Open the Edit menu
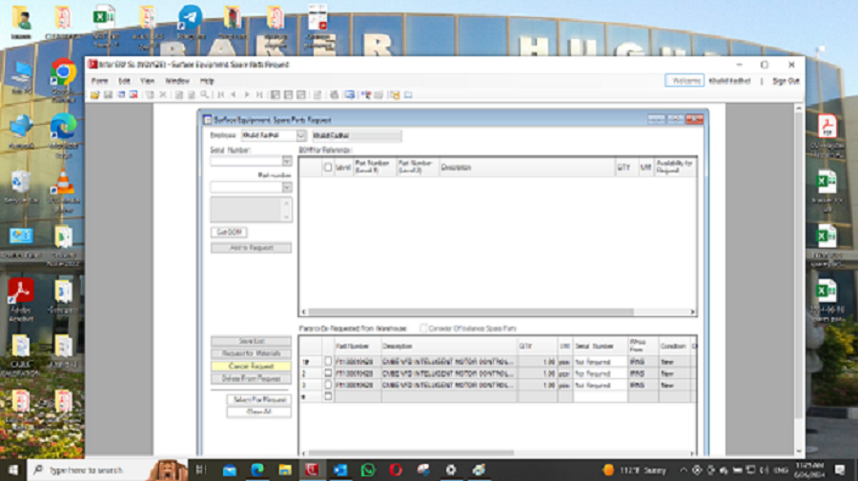 point(124,81)
